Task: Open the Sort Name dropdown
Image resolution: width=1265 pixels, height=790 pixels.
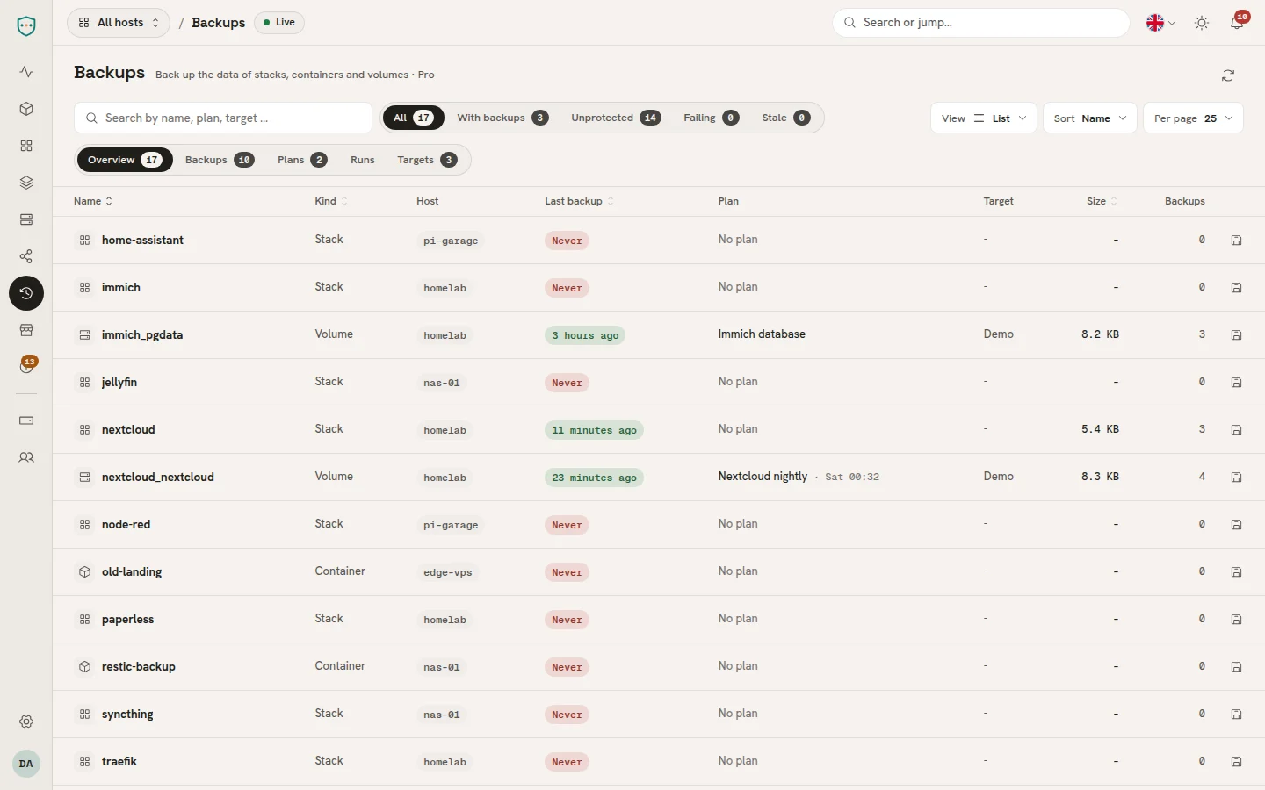Action: 1090,118
